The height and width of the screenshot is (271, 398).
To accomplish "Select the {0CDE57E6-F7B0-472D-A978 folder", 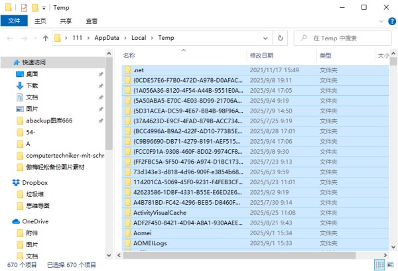I will (x=255, y=80).
